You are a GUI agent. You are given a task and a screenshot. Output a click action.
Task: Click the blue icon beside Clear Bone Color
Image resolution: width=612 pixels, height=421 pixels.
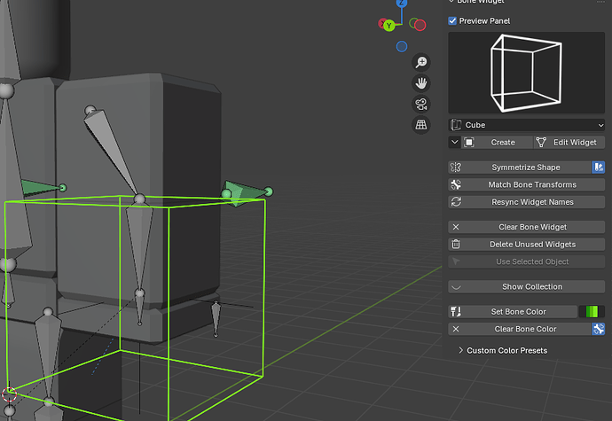(599, 329)
